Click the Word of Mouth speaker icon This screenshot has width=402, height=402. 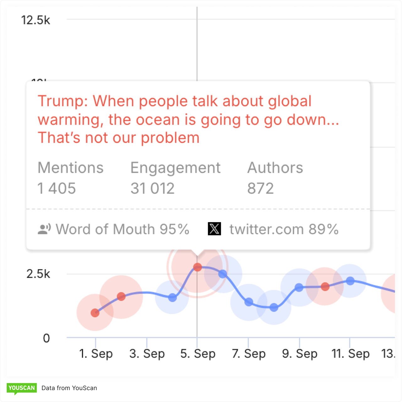pos(44,229)
